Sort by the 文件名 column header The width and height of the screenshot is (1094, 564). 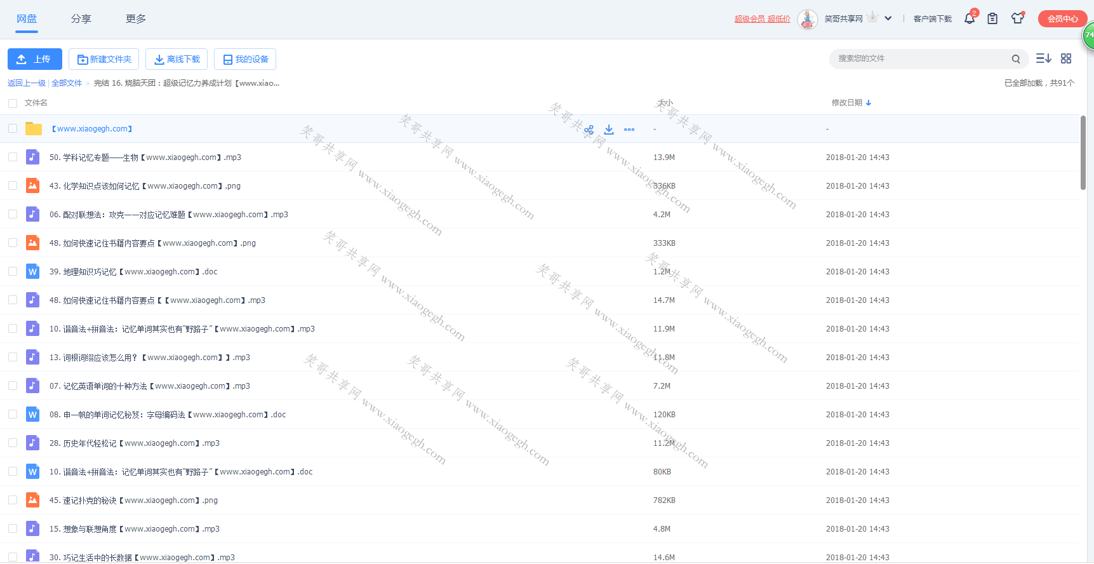click(x=36, y=103)
